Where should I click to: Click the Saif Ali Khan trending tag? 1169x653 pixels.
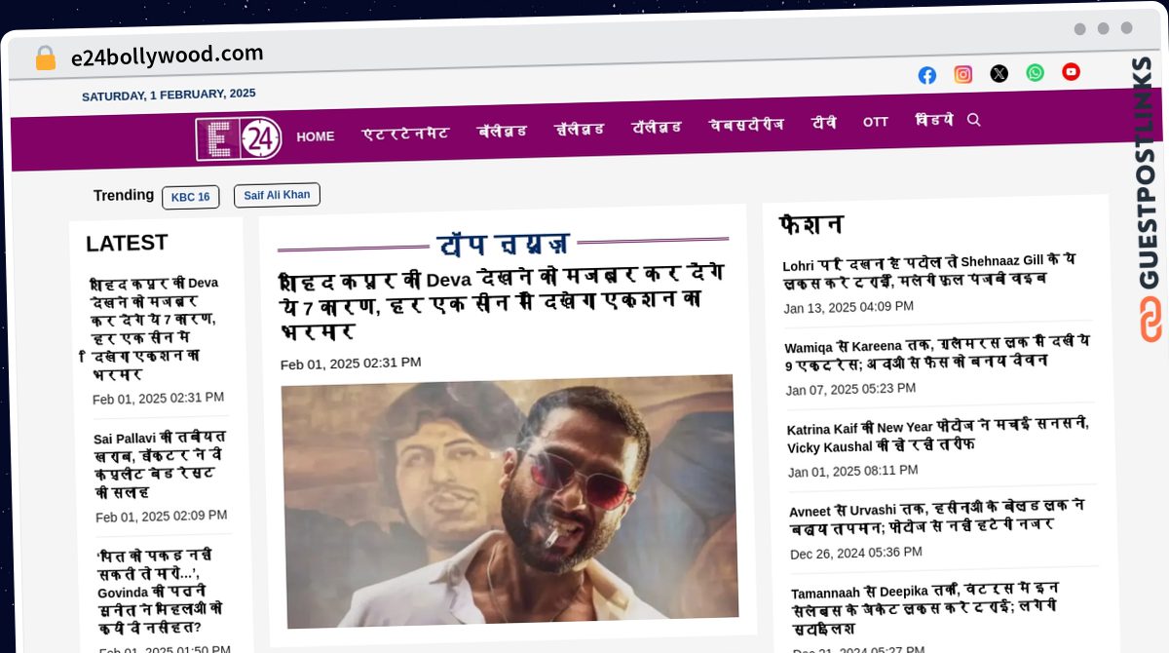(277, 195)
